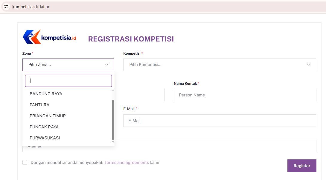Click the Zona field label
The height and width of the screenshot is (180, 326).
point(27,53)
